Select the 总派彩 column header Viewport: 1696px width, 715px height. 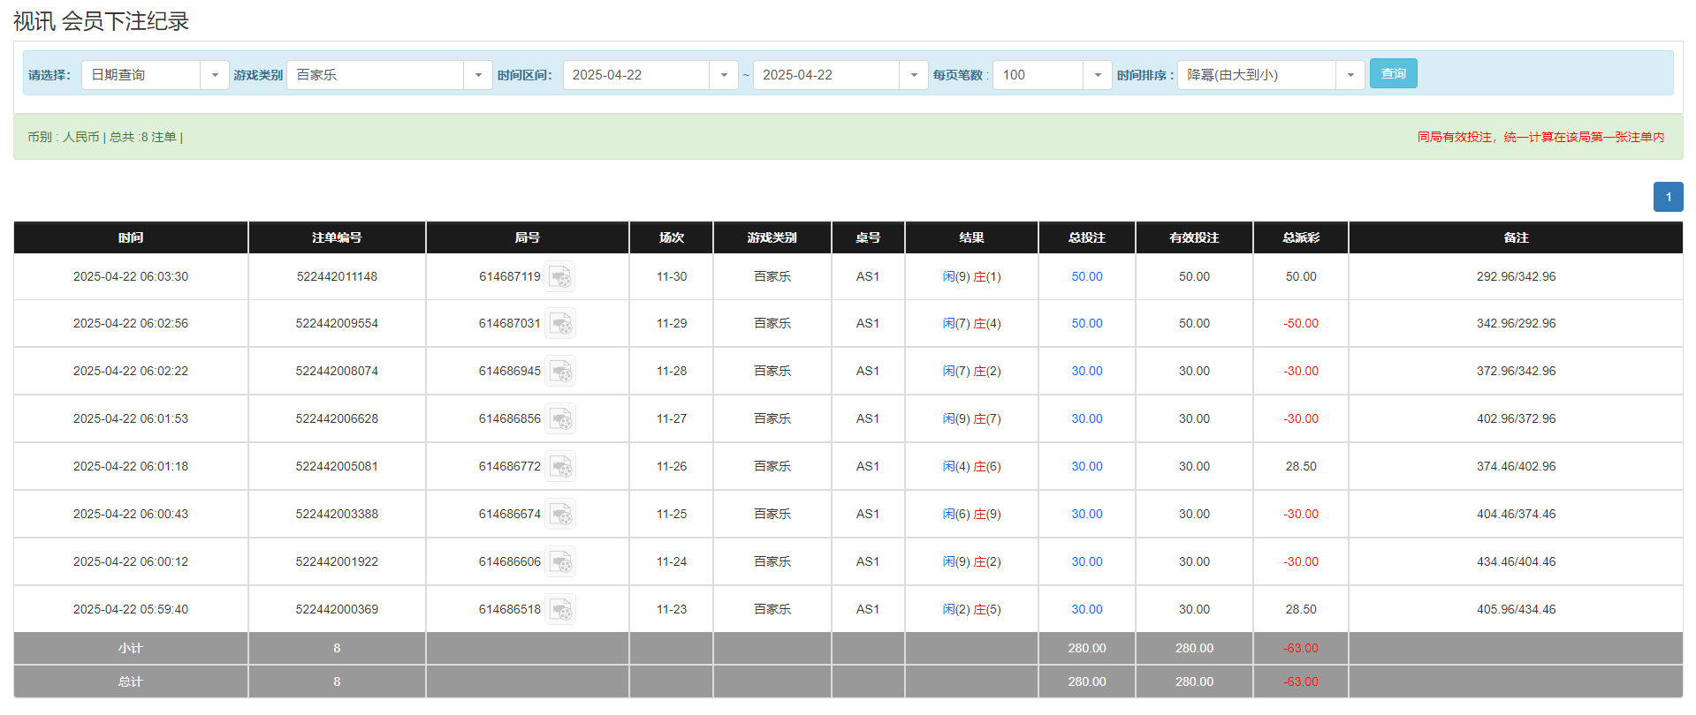(x=1300, y=237)
